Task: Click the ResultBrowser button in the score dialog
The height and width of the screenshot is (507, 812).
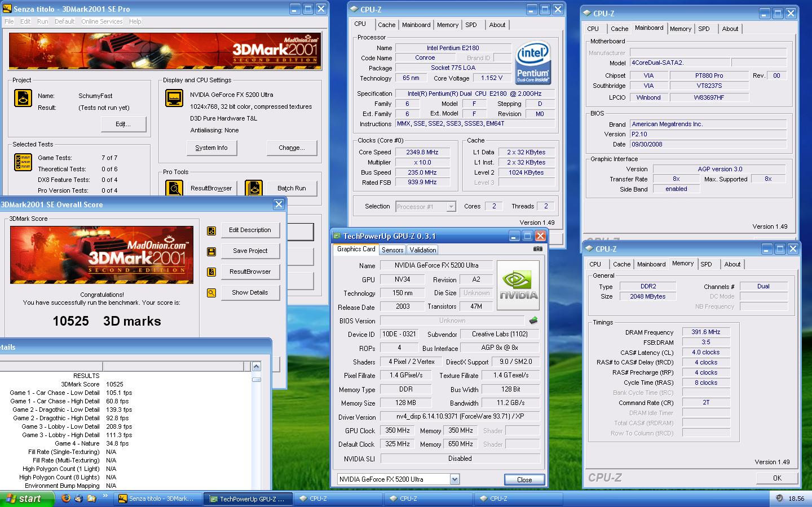Action: click(x=250, y=272)
